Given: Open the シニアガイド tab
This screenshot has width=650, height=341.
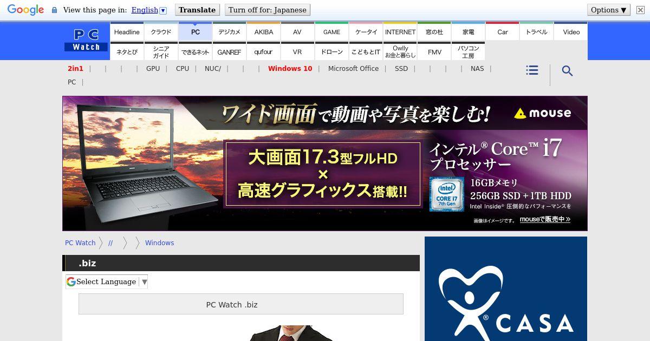Looking at the screenshot, I should click(x=161, y=51).
